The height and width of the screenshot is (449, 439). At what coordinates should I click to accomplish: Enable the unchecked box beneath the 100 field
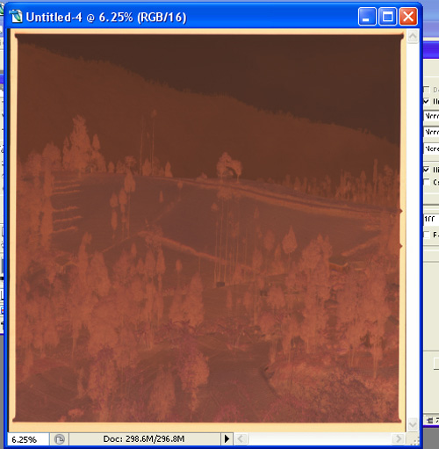pyautogui.click(x=427, y=235)
